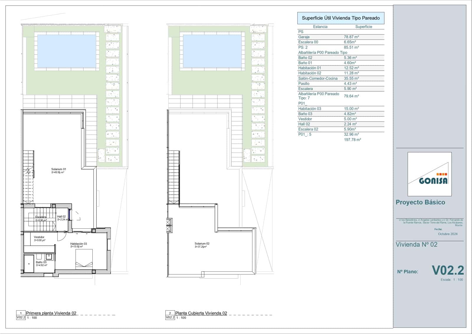
Task: Click the Superficie Útil Vivienda Tipo Pareado title
Action: point(341,18)
